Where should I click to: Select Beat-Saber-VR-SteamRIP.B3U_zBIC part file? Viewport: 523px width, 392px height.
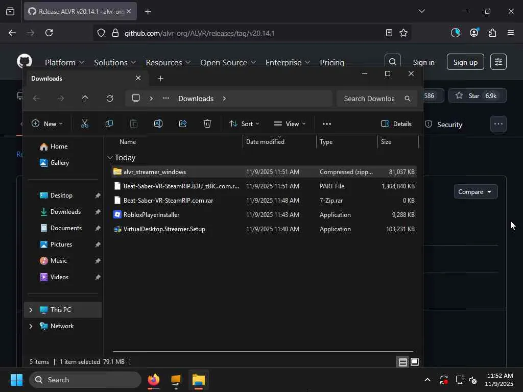[264, 186]
